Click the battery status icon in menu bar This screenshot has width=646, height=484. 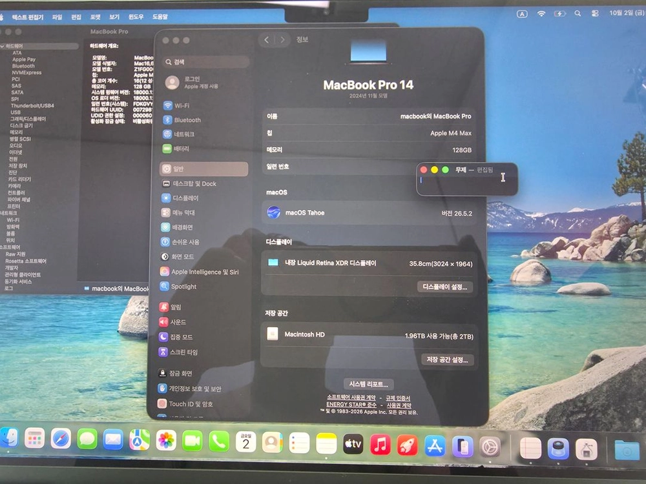point(559,14)
